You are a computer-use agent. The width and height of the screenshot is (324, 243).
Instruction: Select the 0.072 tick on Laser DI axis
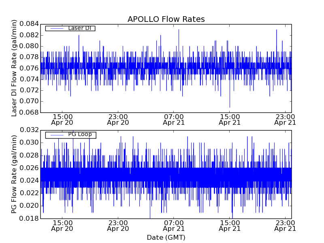click(29, 90)
